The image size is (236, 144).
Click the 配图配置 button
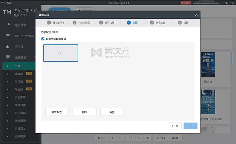[x=57, y=112]
